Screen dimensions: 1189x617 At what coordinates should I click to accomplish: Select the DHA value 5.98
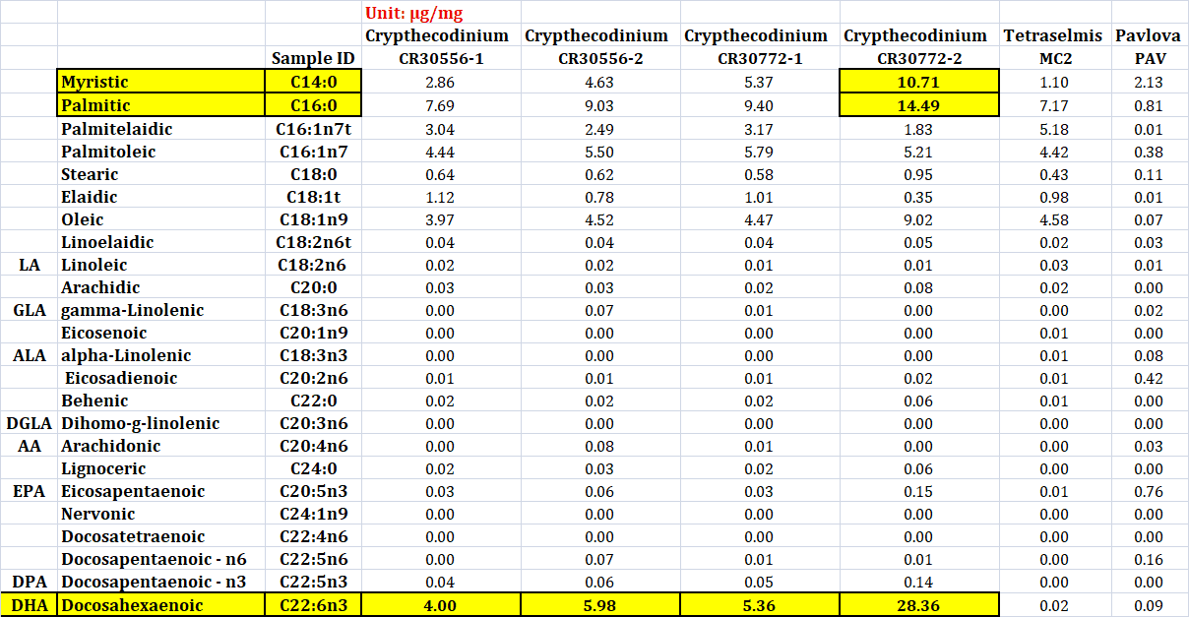(x=600, y=605)
